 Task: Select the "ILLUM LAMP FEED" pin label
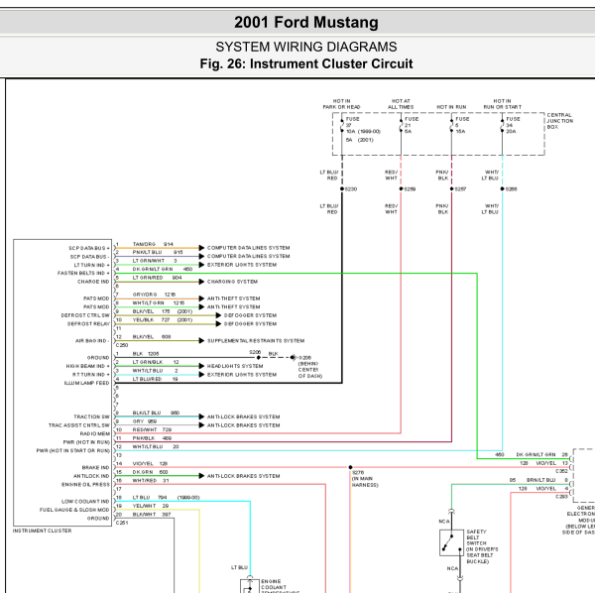87,383
